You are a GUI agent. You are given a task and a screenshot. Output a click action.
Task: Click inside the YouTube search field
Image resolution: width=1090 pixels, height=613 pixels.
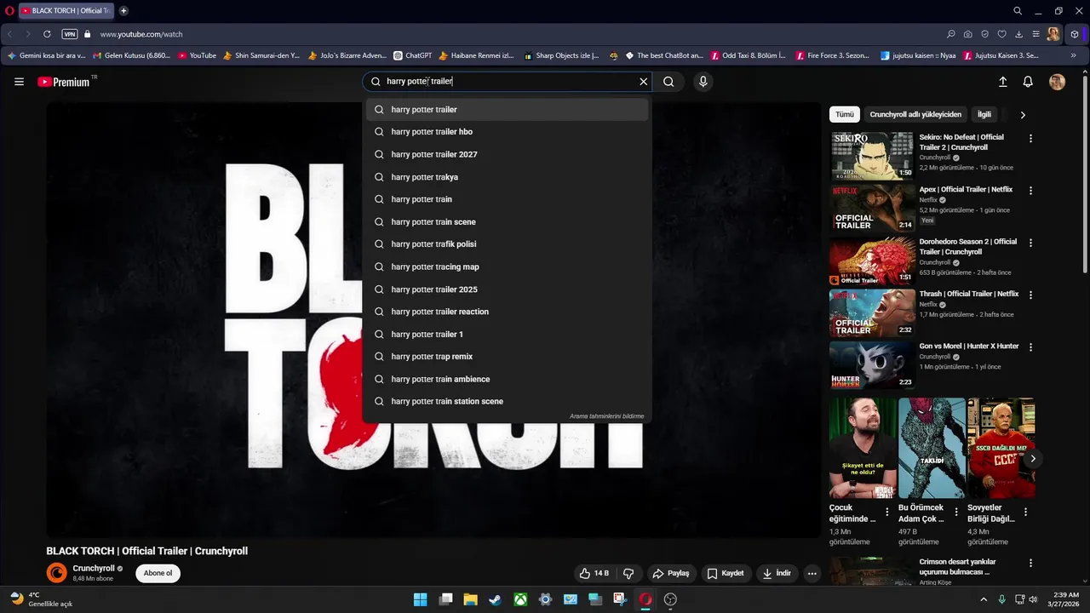(509, 82)
